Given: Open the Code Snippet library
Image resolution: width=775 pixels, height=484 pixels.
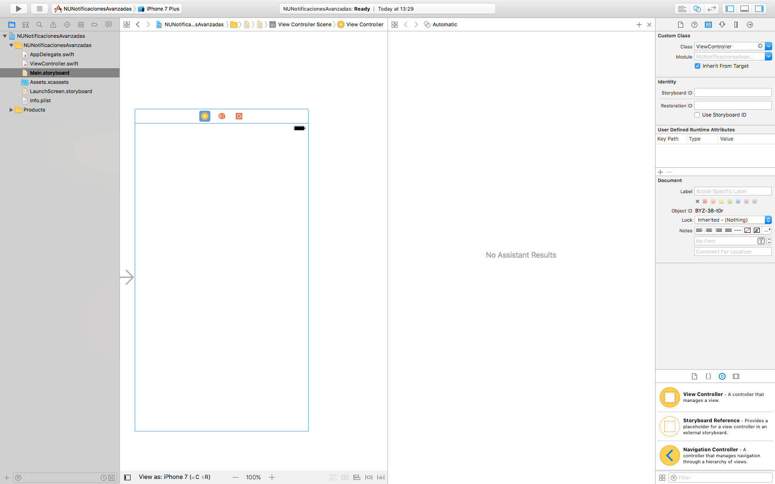Looking at the screenshot, I should (708, 376).
